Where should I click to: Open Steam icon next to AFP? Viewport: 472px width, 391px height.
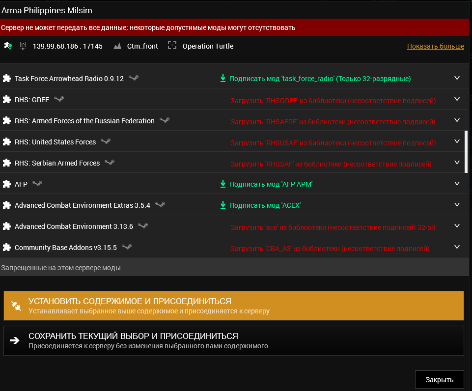(x=37, y=183)
